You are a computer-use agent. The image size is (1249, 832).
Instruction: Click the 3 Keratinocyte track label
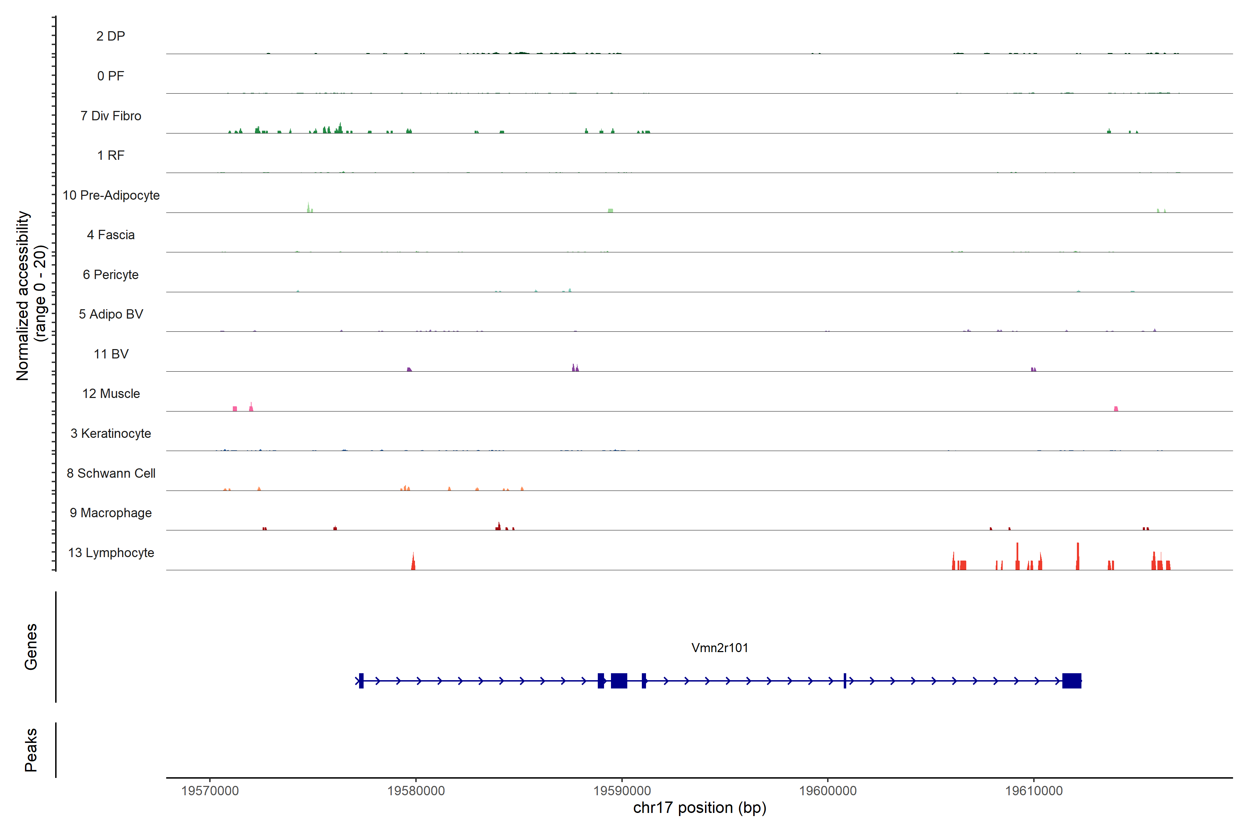(110, 434)
